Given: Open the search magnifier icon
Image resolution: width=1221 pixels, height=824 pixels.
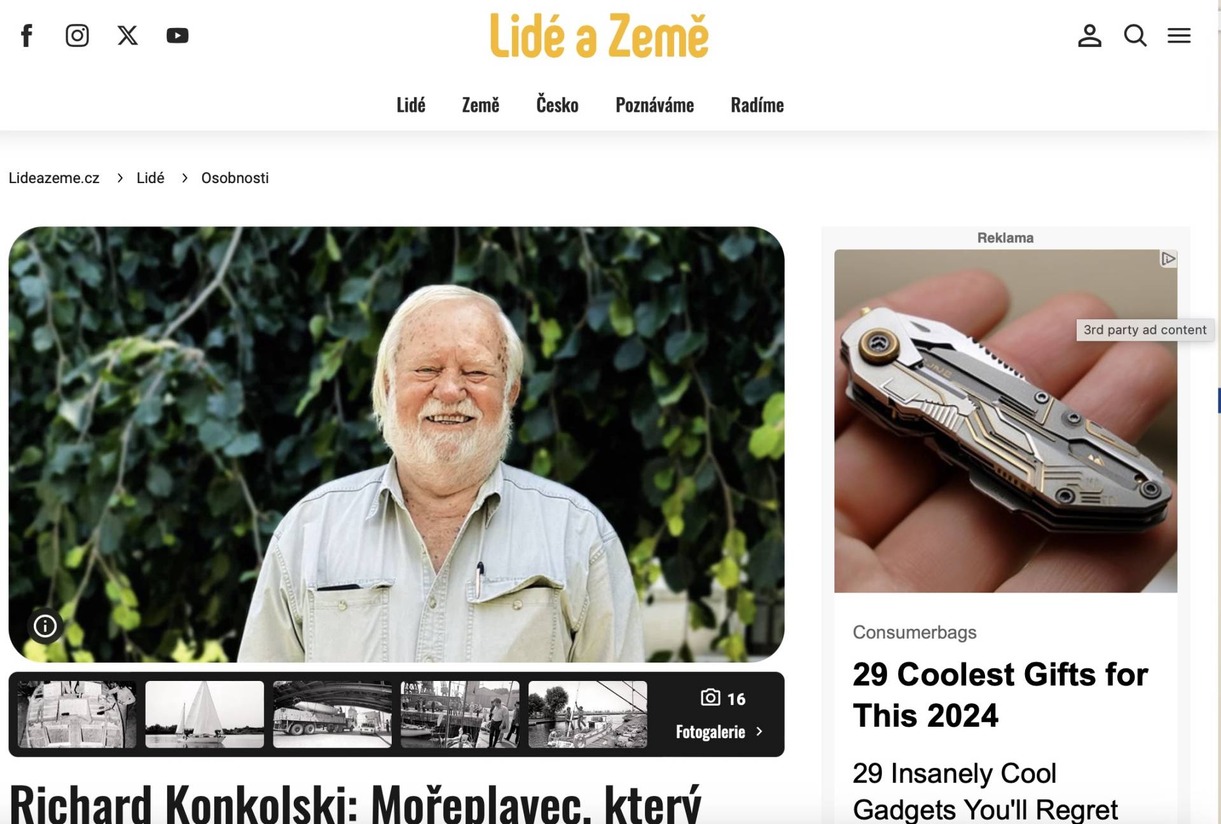Looking at the screenshot, I should pos(1135,36).
